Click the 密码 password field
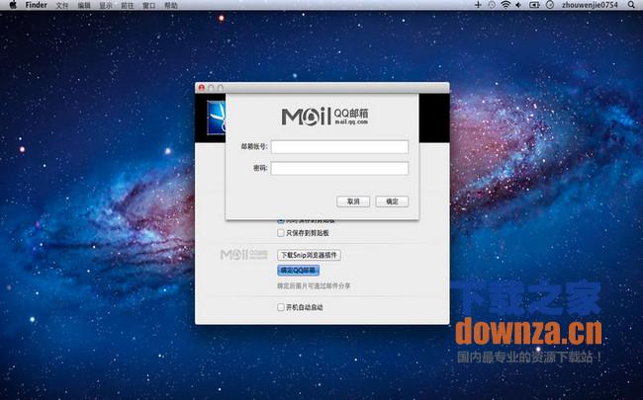The image size is (643, 400). click(339, 168)
